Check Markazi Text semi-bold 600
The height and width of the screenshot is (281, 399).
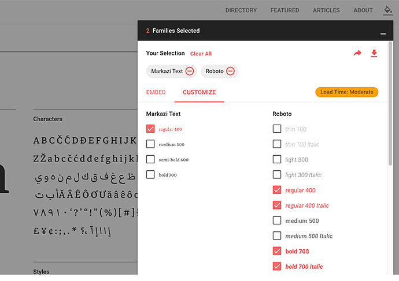tap(150, 159)
